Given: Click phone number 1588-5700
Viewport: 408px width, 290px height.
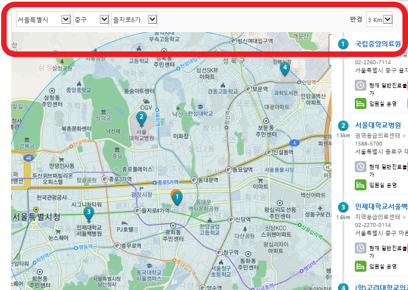Looking at the screenshot, I should (369, 144).
